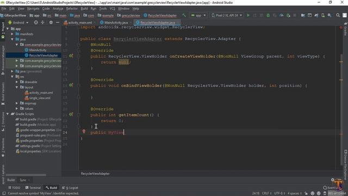Screen dimensions: 348x196
Task: Open settings.gradle in Gradle Scripts
Action: click(x=30, y=146)
